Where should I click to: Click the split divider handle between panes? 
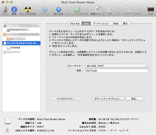pos(43,68)
